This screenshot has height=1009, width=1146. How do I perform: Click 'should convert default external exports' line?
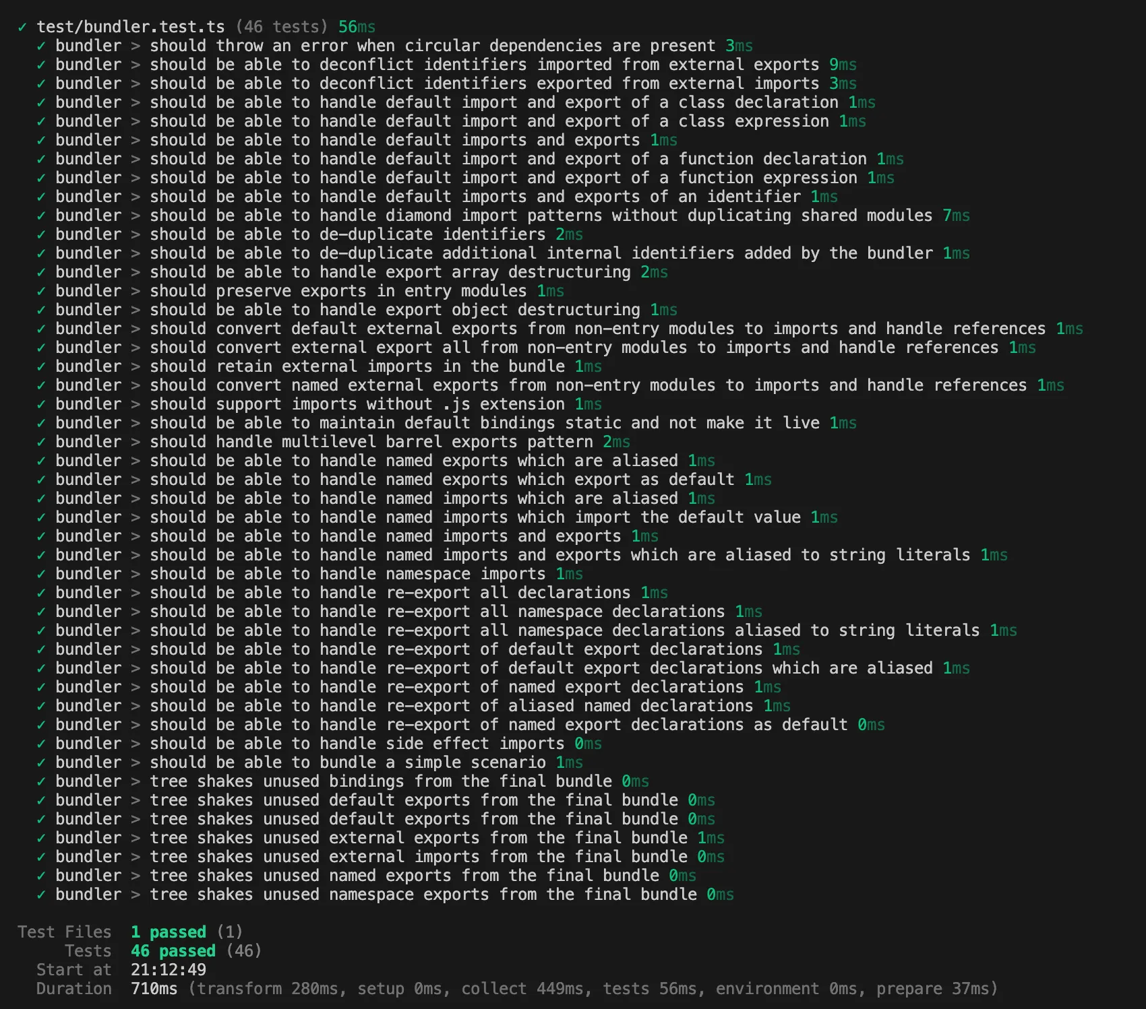coord(560,329)
